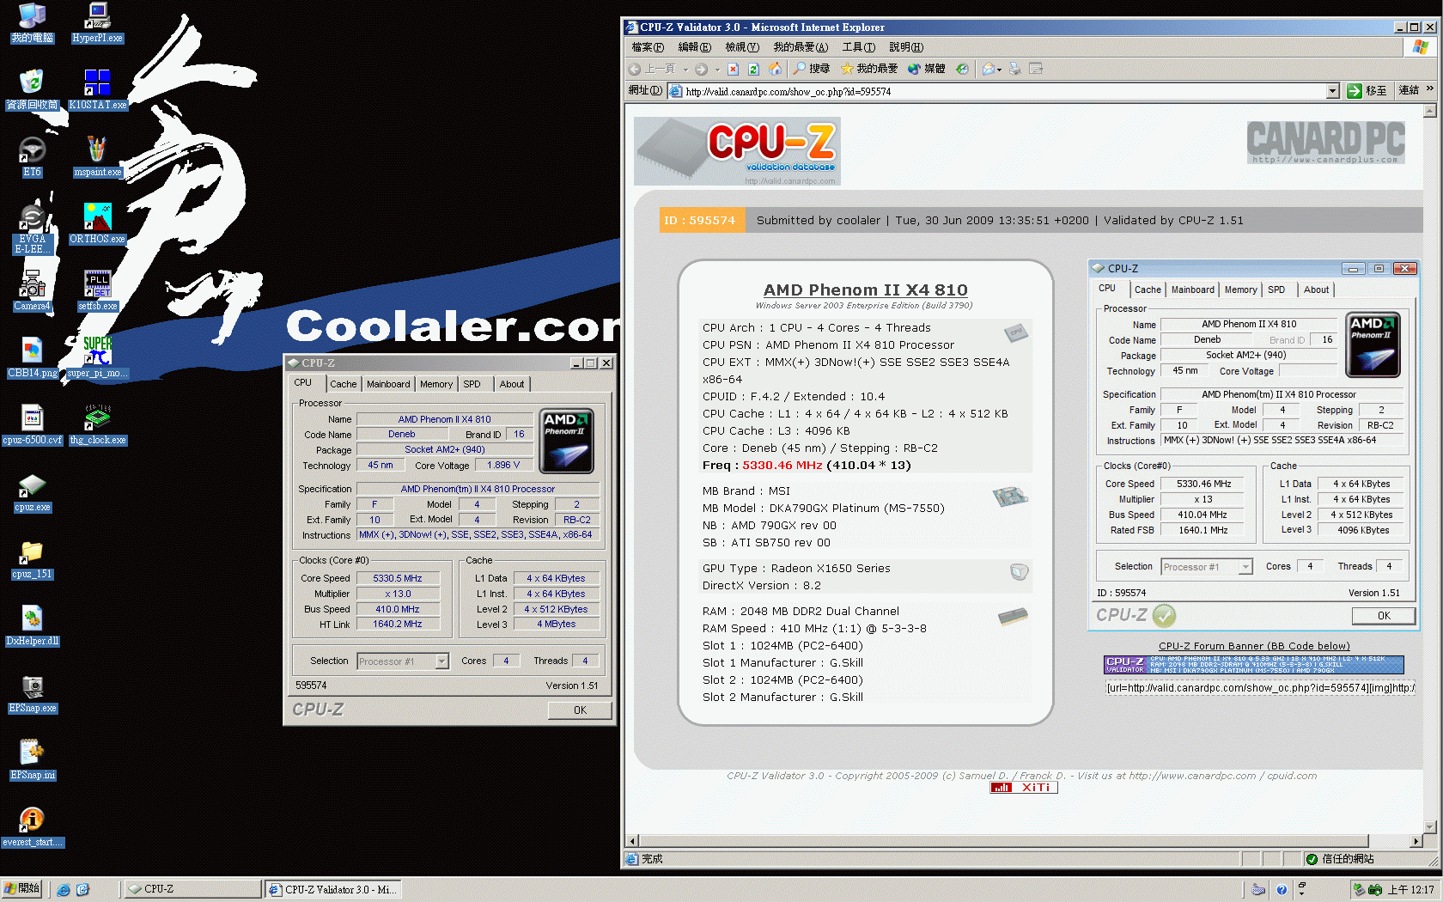Select the cpuz_151 folder icon
The height and width of the screenshot is (902, 1443).
click(32, 558)
